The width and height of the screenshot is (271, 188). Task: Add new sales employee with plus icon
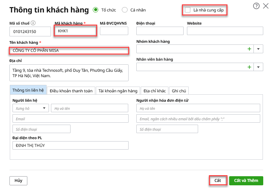coord(249,67)
